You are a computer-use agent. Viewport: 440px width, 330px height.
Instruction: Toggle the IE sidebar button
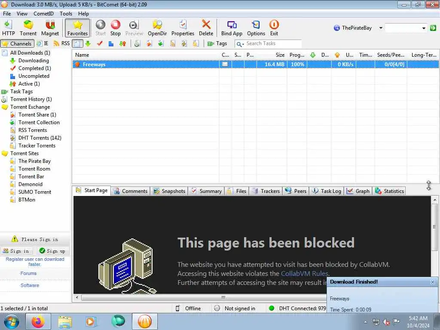tap(43, 43)
